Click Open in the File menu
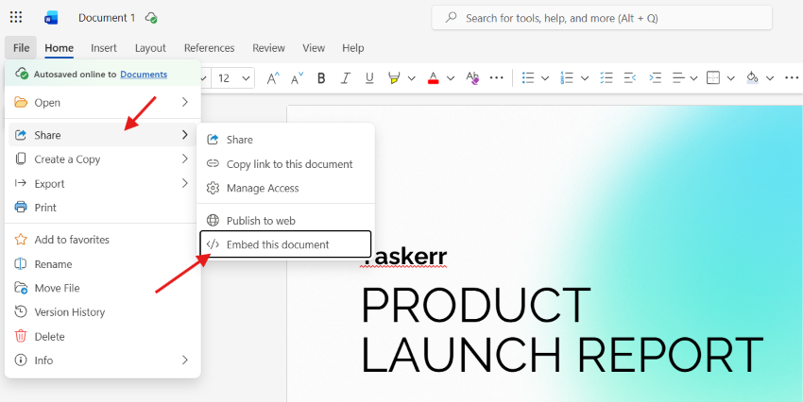Viewport: 803px width, 402px height. coord(102,103)
